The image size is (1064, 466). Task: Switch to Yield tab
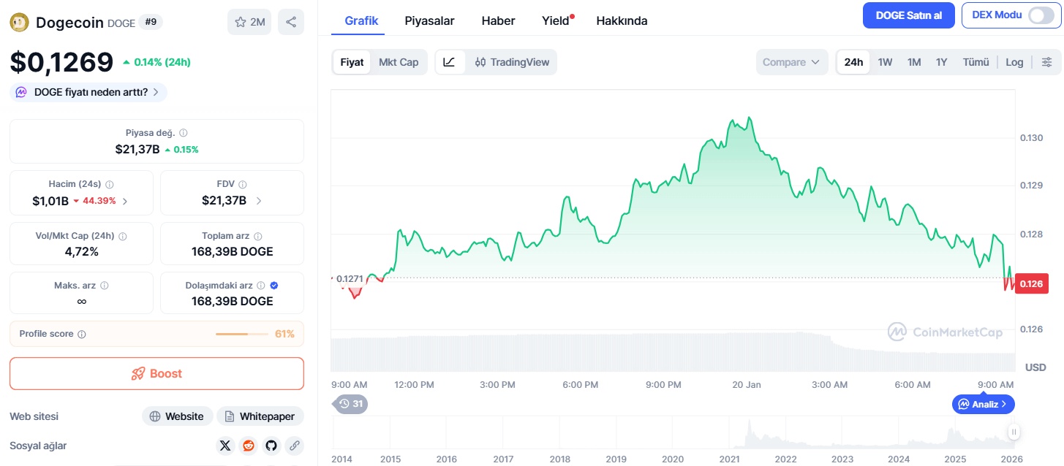(556, 20)
